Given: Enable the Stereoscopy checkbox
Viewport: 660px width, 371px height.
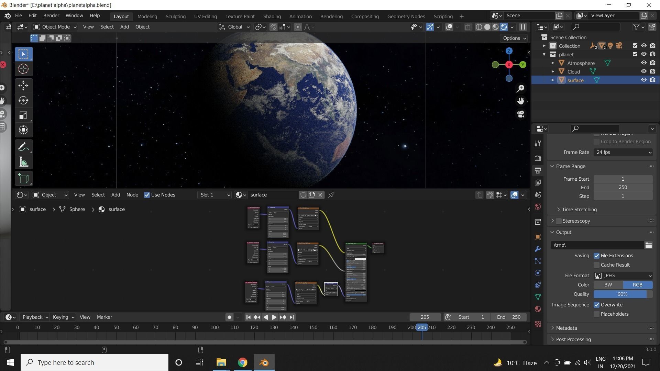Looking at the screenshot, I should click(x=559, y=221).
